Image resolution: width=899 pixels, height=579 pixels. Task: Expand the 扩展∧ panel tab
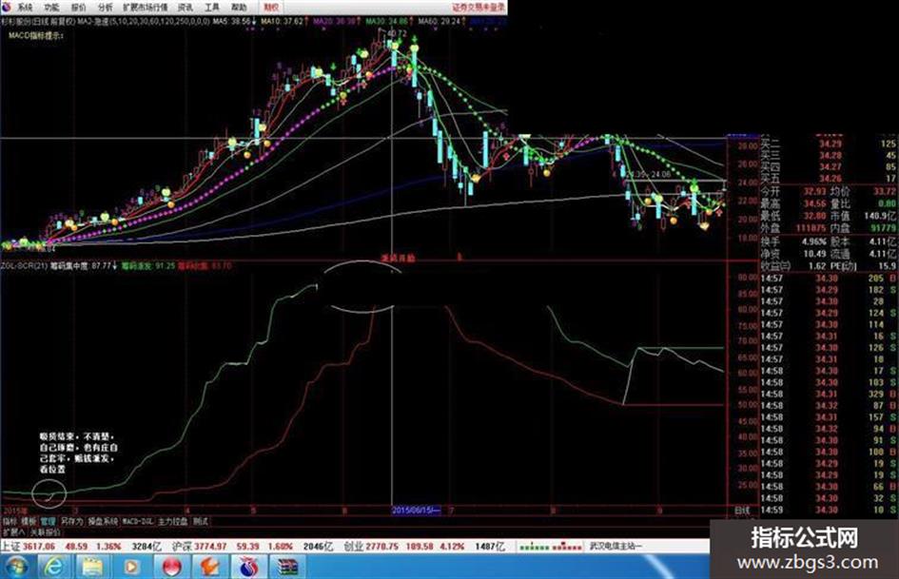pos(13,532)
